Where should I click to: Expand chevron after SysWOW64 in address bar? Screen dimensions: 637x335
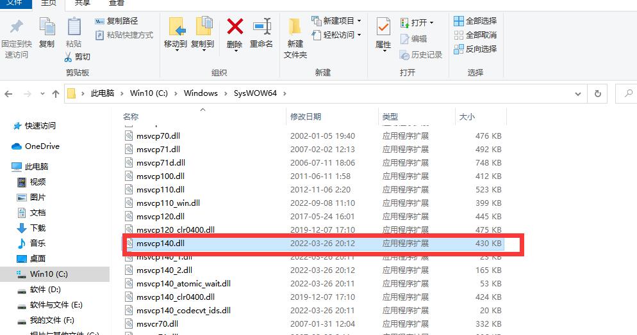285,93
